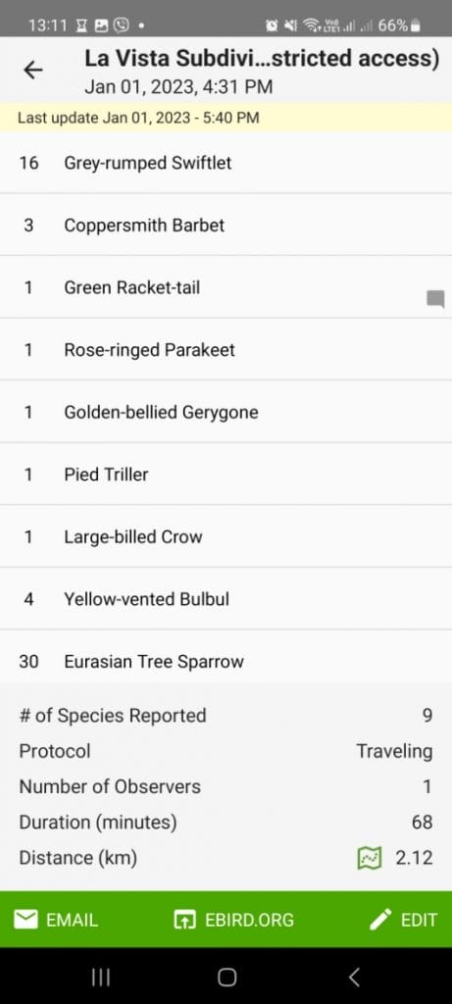Tap the EDIT pencil icon
Viewport: 452px width, 1004px height.
[x=380, y=920]
